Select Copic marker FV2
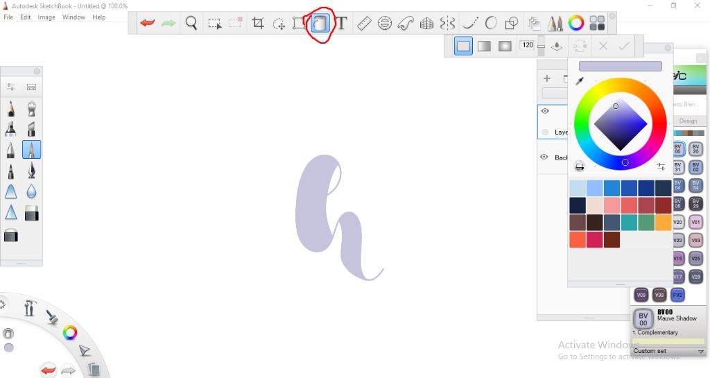 pyautogui.click(x=677, y=295)
